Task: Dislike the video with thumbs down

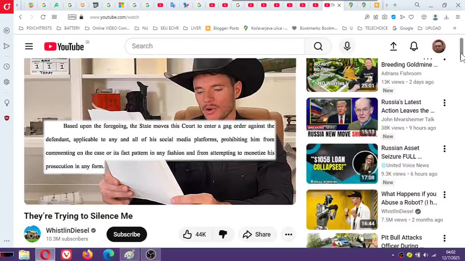Action: [x=223, y=235]
